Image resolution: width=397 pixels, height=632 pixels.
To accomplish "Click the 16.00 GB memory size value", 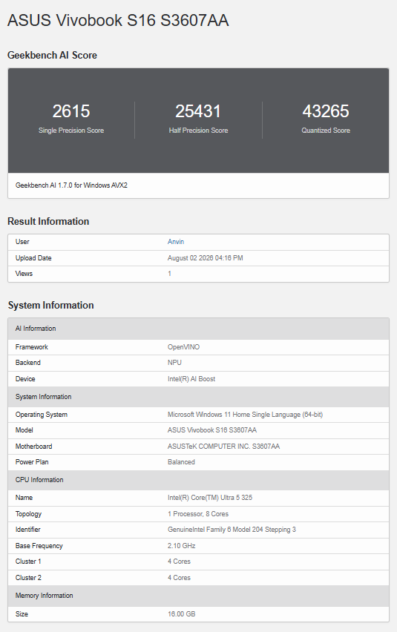I will (x=181, y=614).
